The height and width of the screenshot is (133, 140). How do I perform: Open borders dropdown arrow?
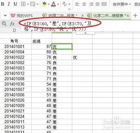pyautogui.click(x=28, y=4)
